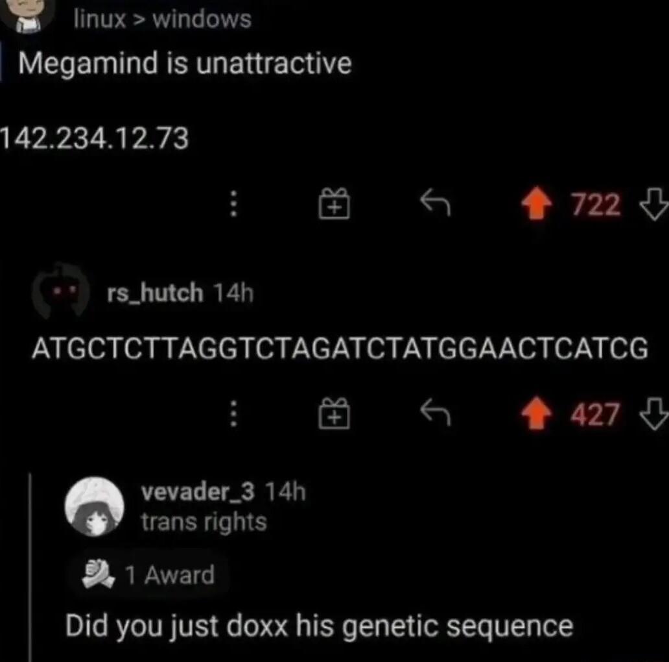Open the overflow menu on rs_hutch's comment
This screenshot has width=669, height=662.
pos(234,413)
